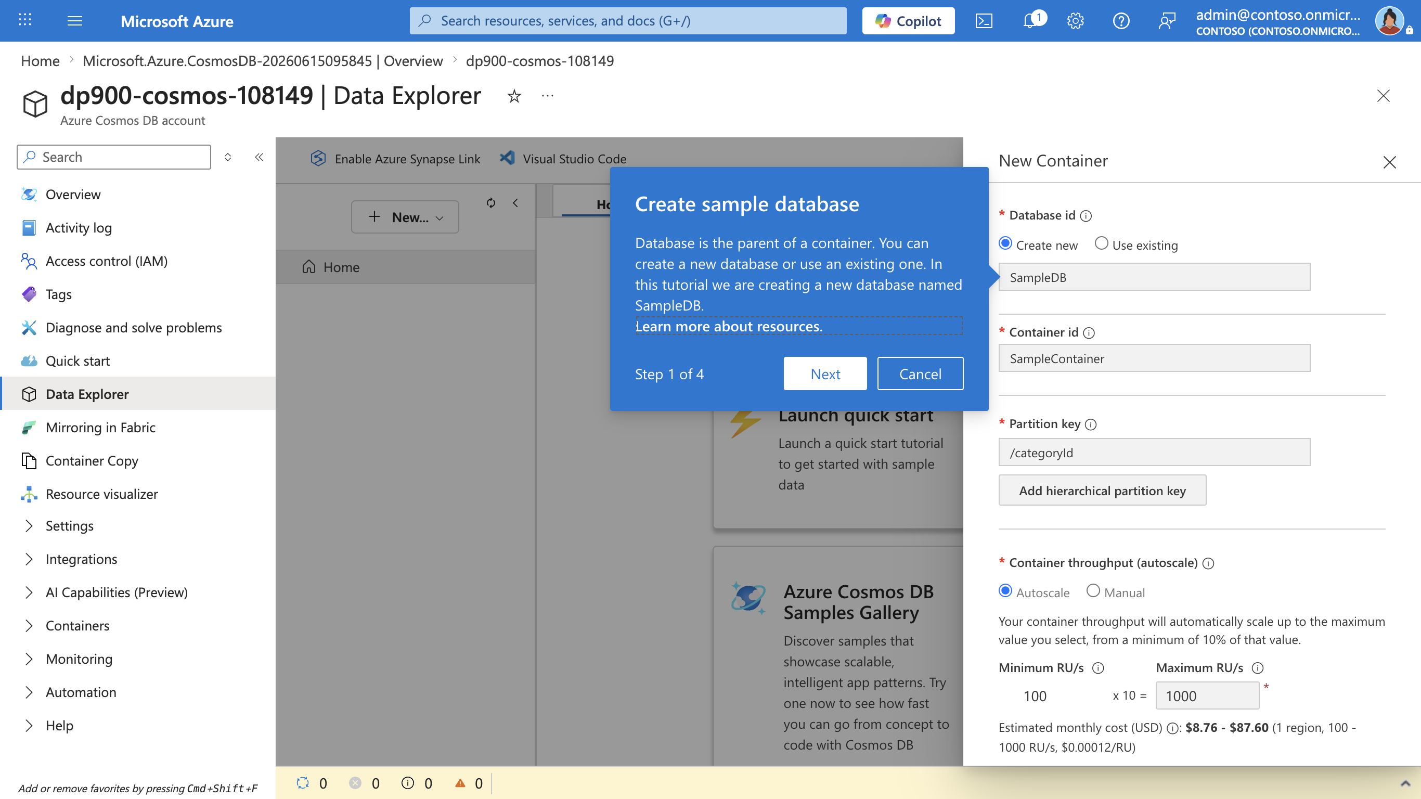Open the more options ellipsis by title

547,96
